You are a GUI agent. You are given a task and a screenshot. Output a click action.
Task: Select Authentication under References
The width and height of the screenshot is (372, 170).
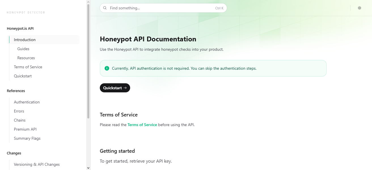(27, 102)
